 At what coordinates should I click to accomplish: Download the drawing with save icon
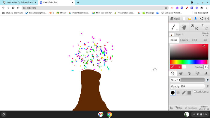(196, 19)
